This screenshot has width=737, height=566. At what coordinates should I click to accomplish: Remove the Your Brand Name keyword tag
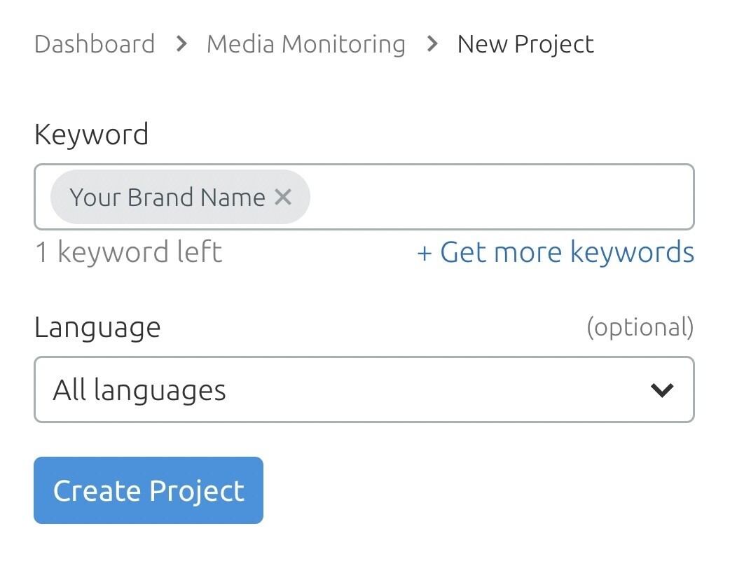[283, 197]
